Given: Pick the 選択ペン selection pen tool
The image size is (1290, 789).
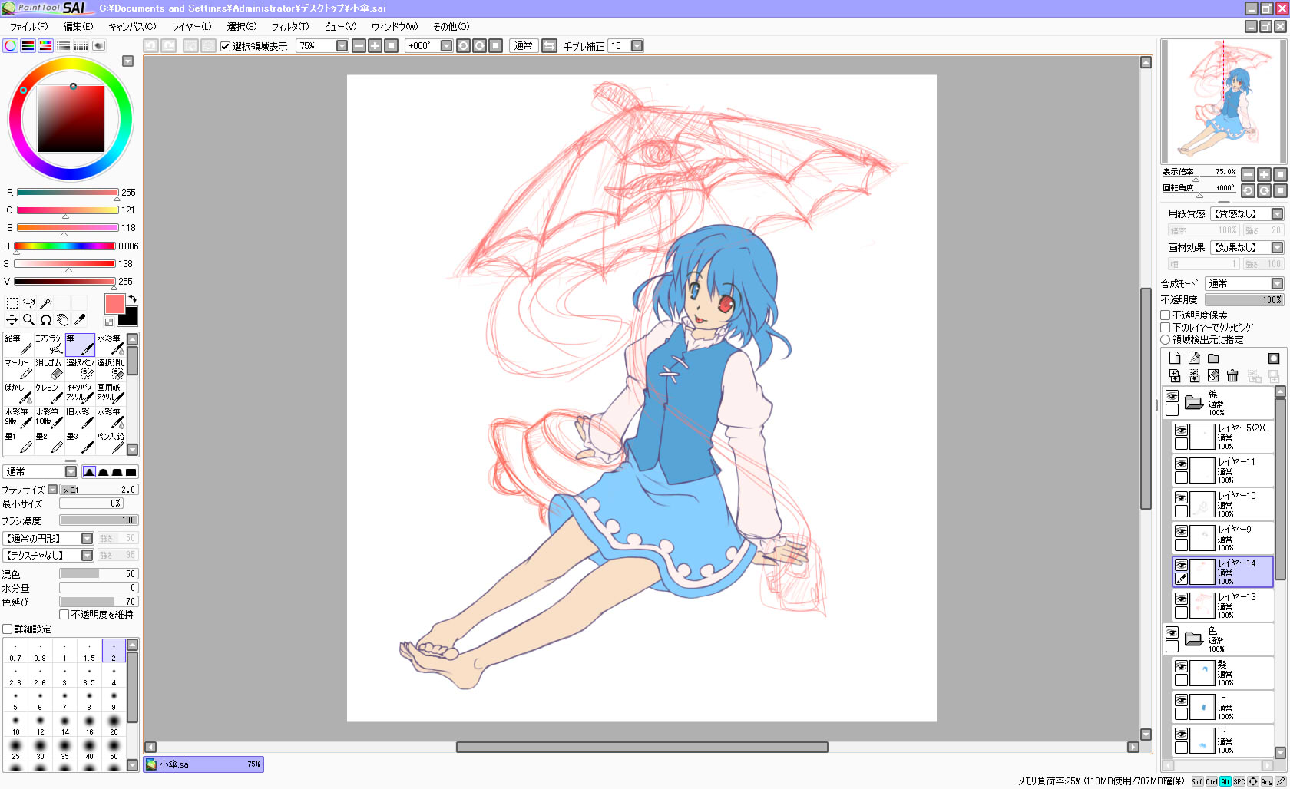Looking at the screenshot, I should pos(80,369).
